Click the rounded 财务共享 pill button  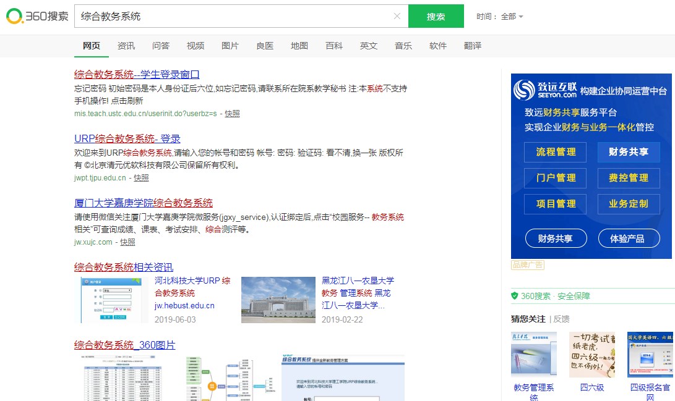(x=556, y=238)
